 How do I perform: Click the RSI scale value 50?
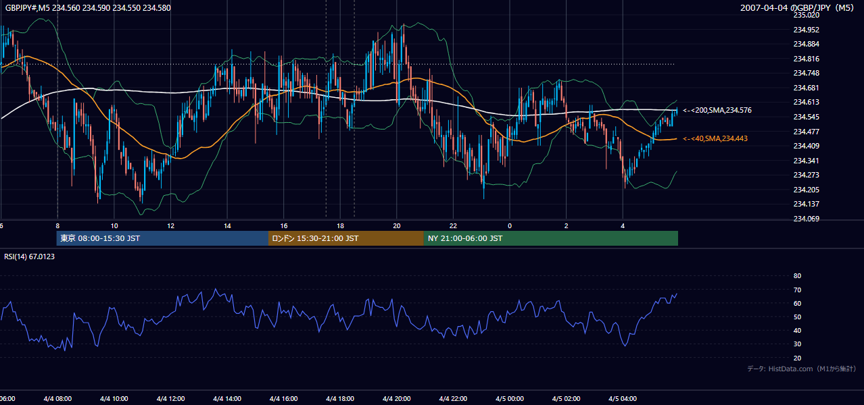coord(797,317)
